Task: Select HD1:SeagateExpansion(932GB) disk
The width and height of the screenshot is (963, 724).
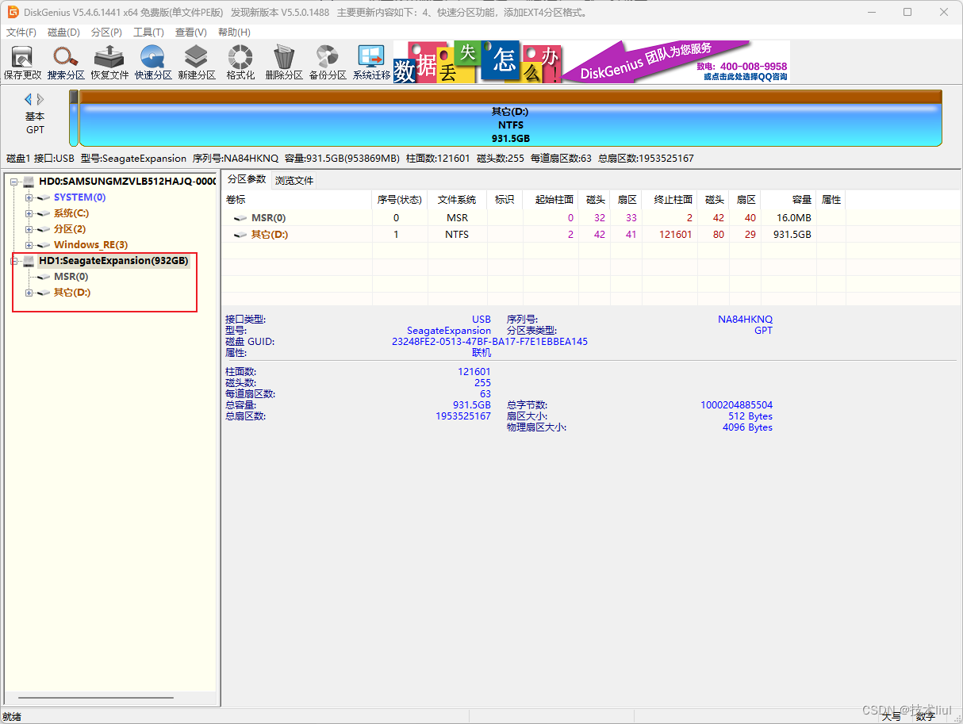Action: pos(113,261)
